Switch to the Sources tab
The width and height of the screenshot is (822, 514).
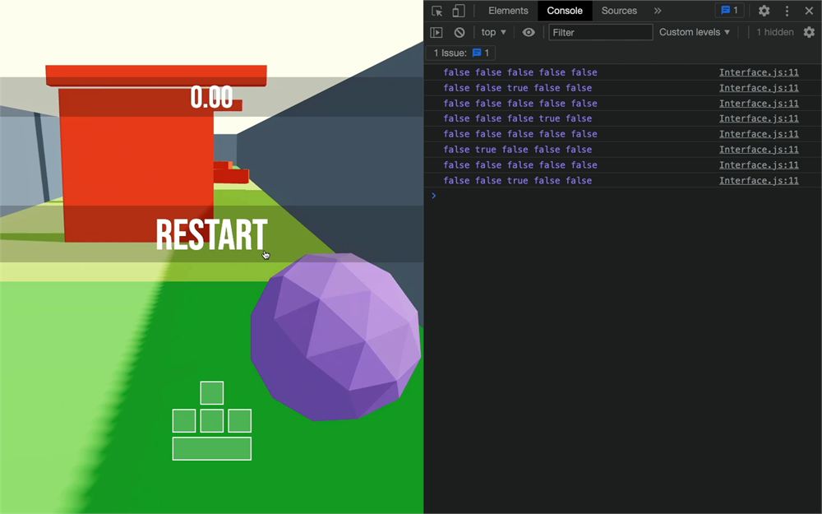[x=619, y=11]
